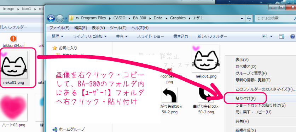Click the 書き込む toolbar button
Screen dimensions: 296x132
tap(181, 36)
